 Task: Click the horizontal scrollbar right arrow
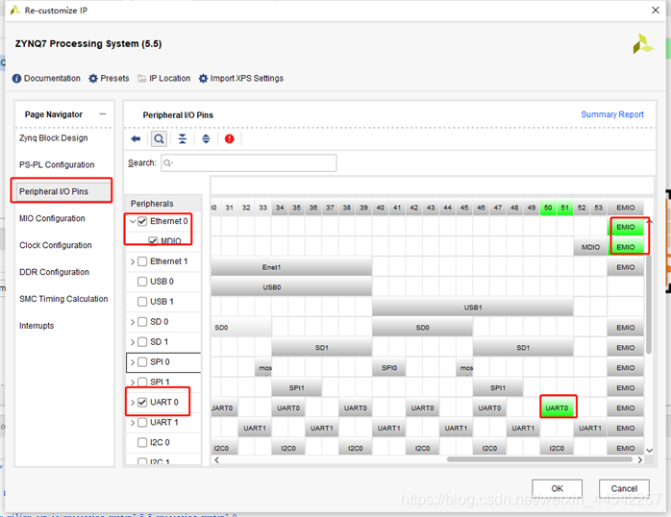(x=640, y=459)
